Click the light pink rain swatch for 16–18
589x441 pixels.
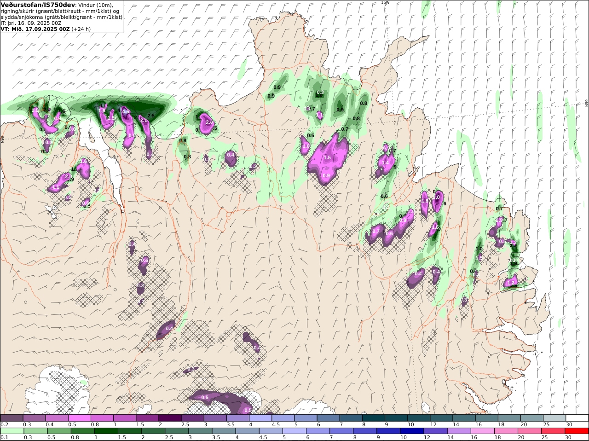point(483,431)
